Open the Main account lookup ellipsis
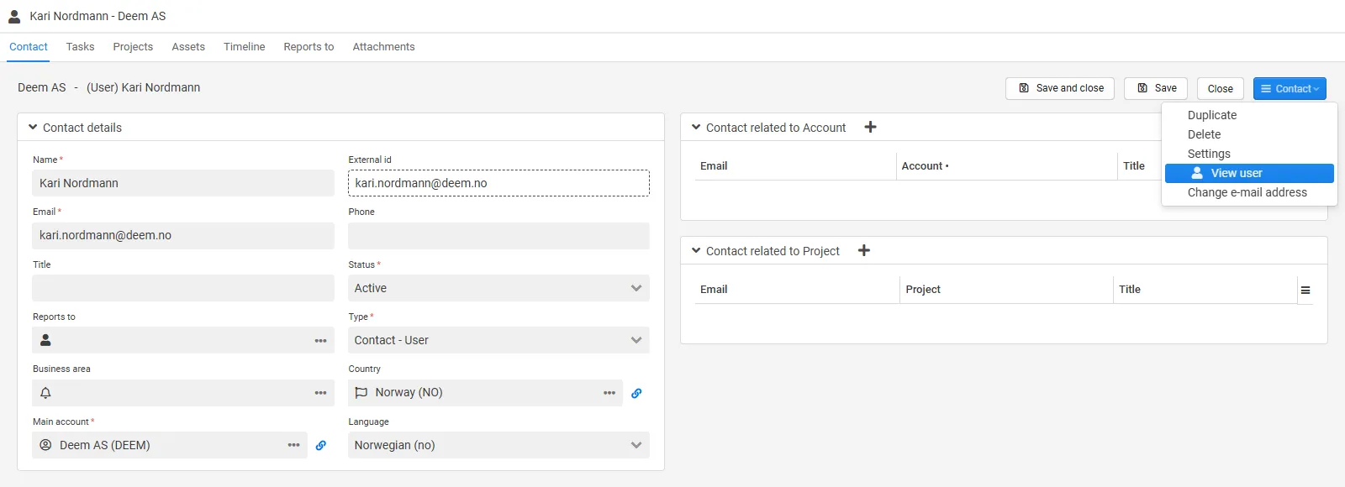Viewport: 1345px width, 487px height. pos(293,445)
